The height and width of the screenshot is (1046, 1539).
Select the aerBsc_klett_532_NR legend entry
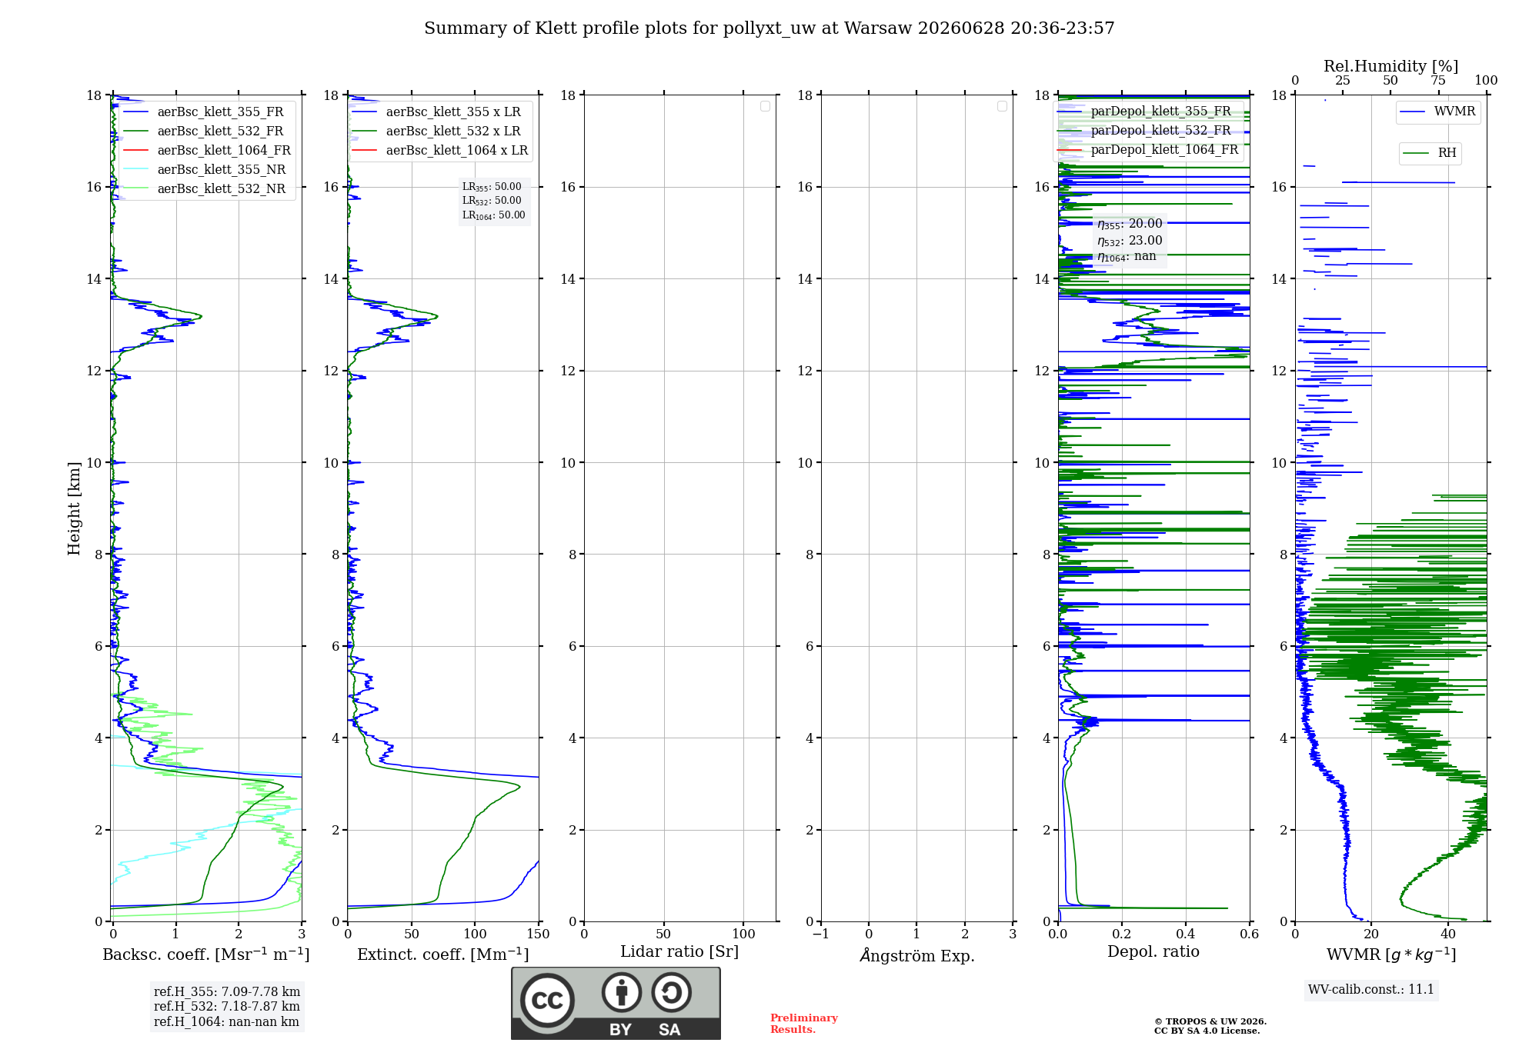(x=205, y=188)
